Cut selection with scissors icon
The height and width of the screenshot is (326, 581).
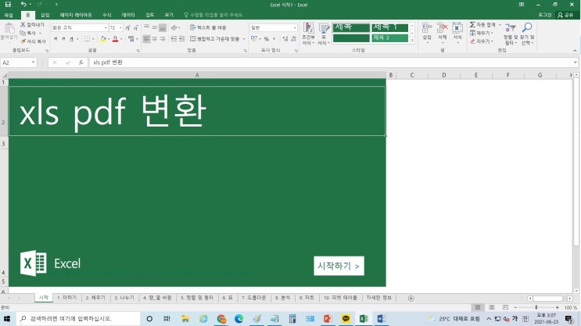point(23,24)
